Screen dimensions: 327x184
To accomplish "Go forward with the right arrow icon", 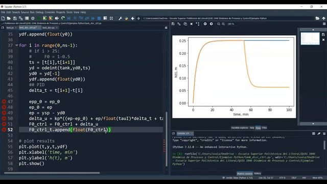I will pos(138,18).
